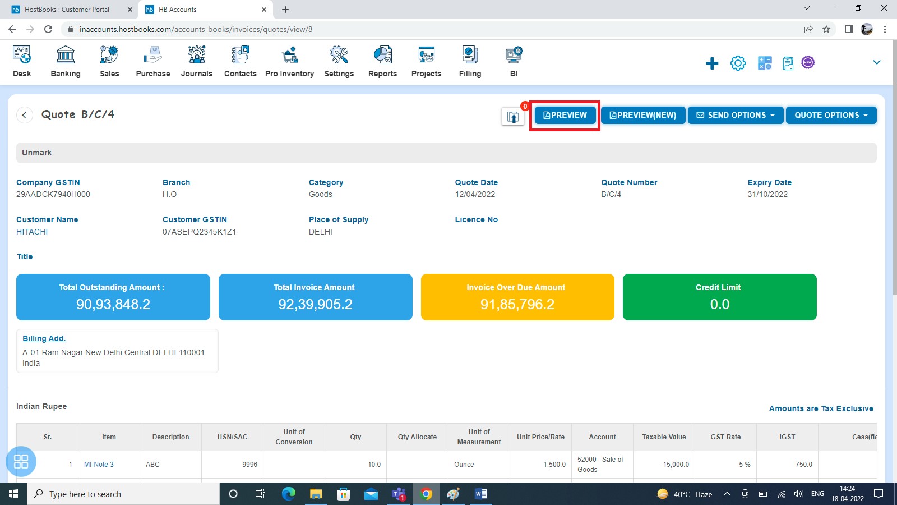Click the browser back arrow
Image resolution: width=897 pixels, height=505 pixels.
12,29
